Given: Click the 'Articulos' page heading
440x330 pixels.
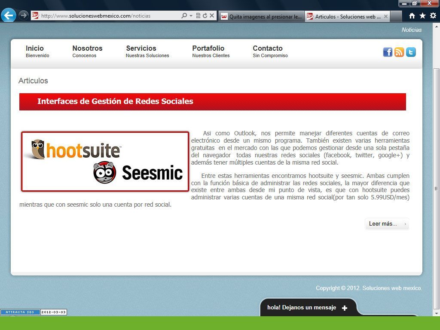Looking at the screenshot, I should [x=33, y=81].
